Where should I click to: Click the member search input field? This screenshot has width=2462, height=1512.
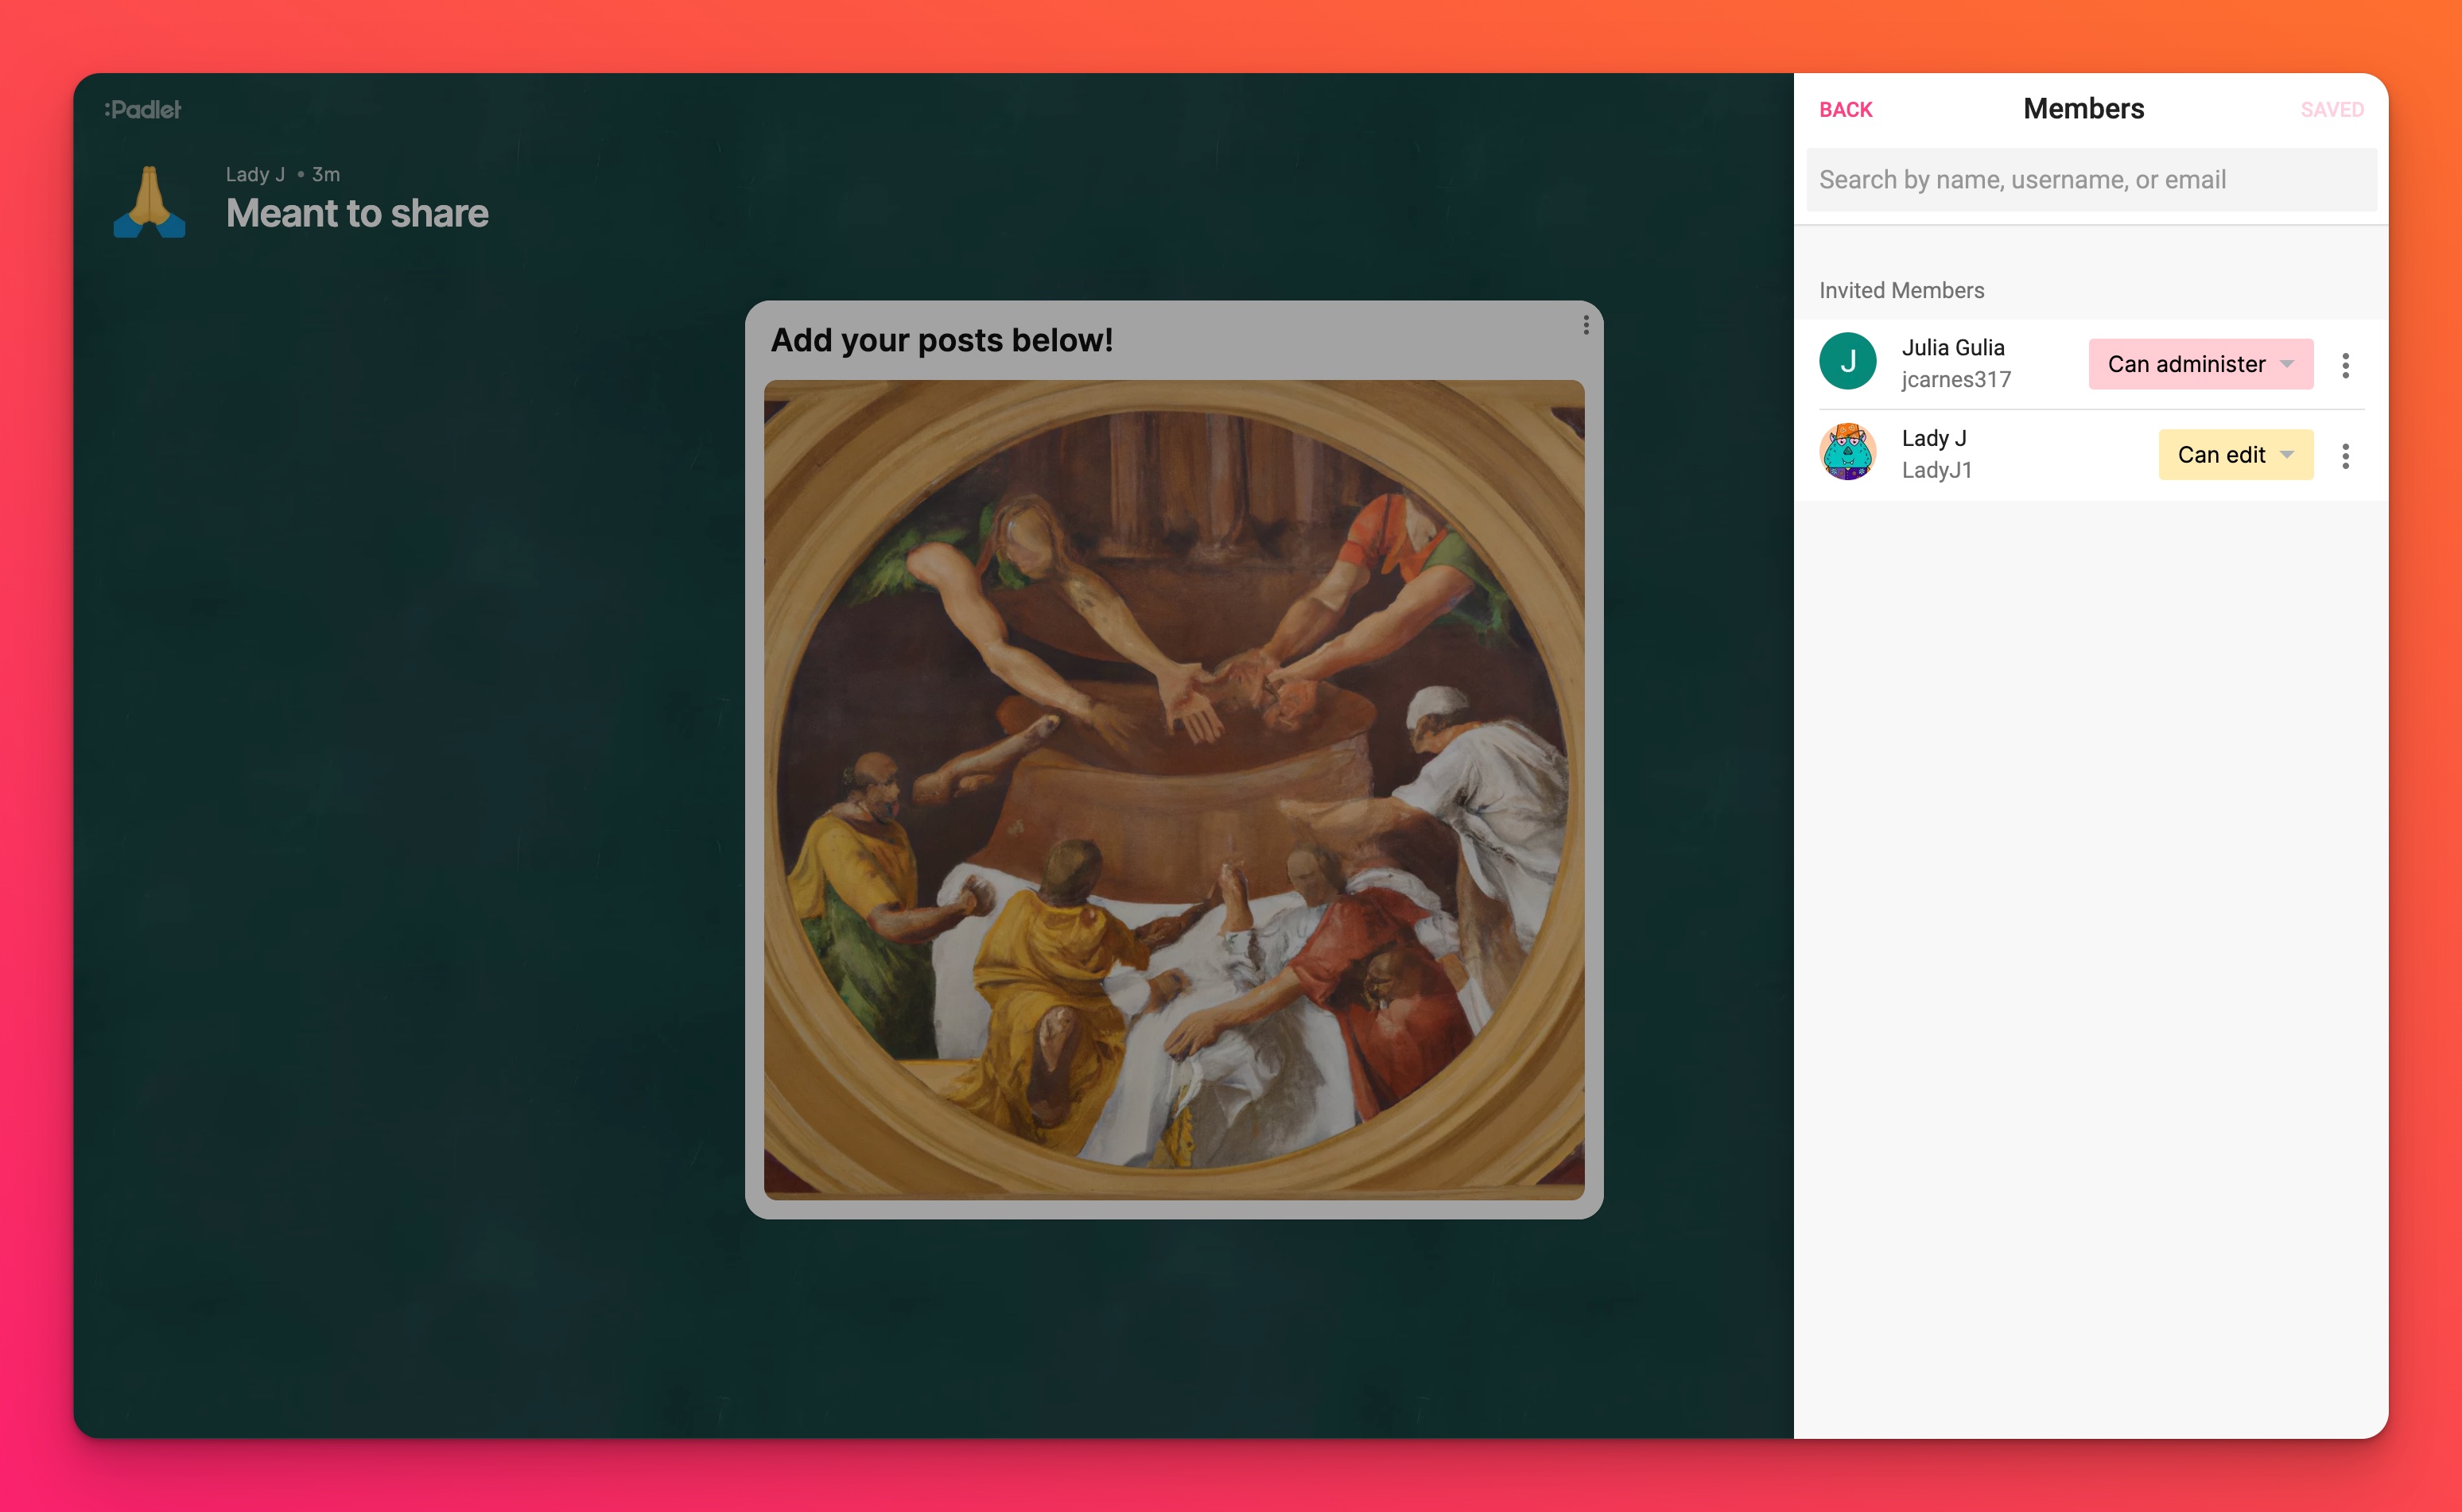[x=2091, y=180]
